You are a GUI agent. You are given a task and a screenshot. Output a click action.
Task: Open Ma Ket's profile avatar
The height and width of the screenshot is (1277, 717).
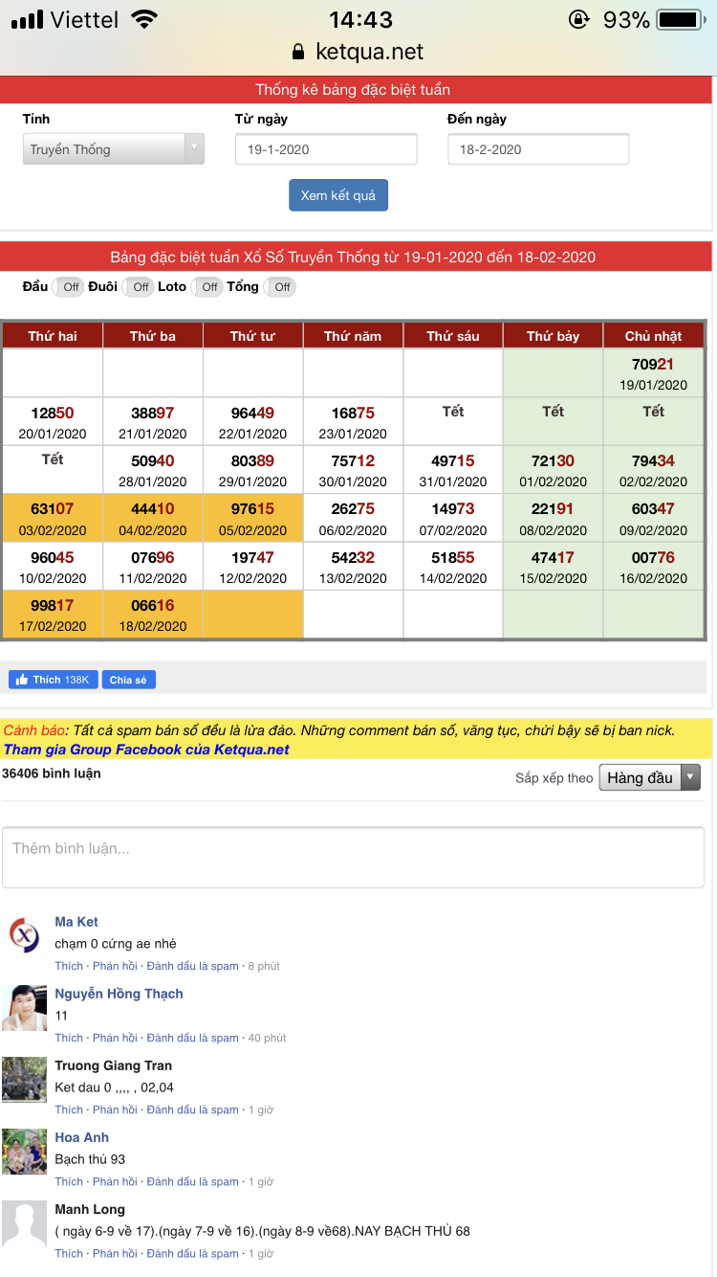(24, 935)
